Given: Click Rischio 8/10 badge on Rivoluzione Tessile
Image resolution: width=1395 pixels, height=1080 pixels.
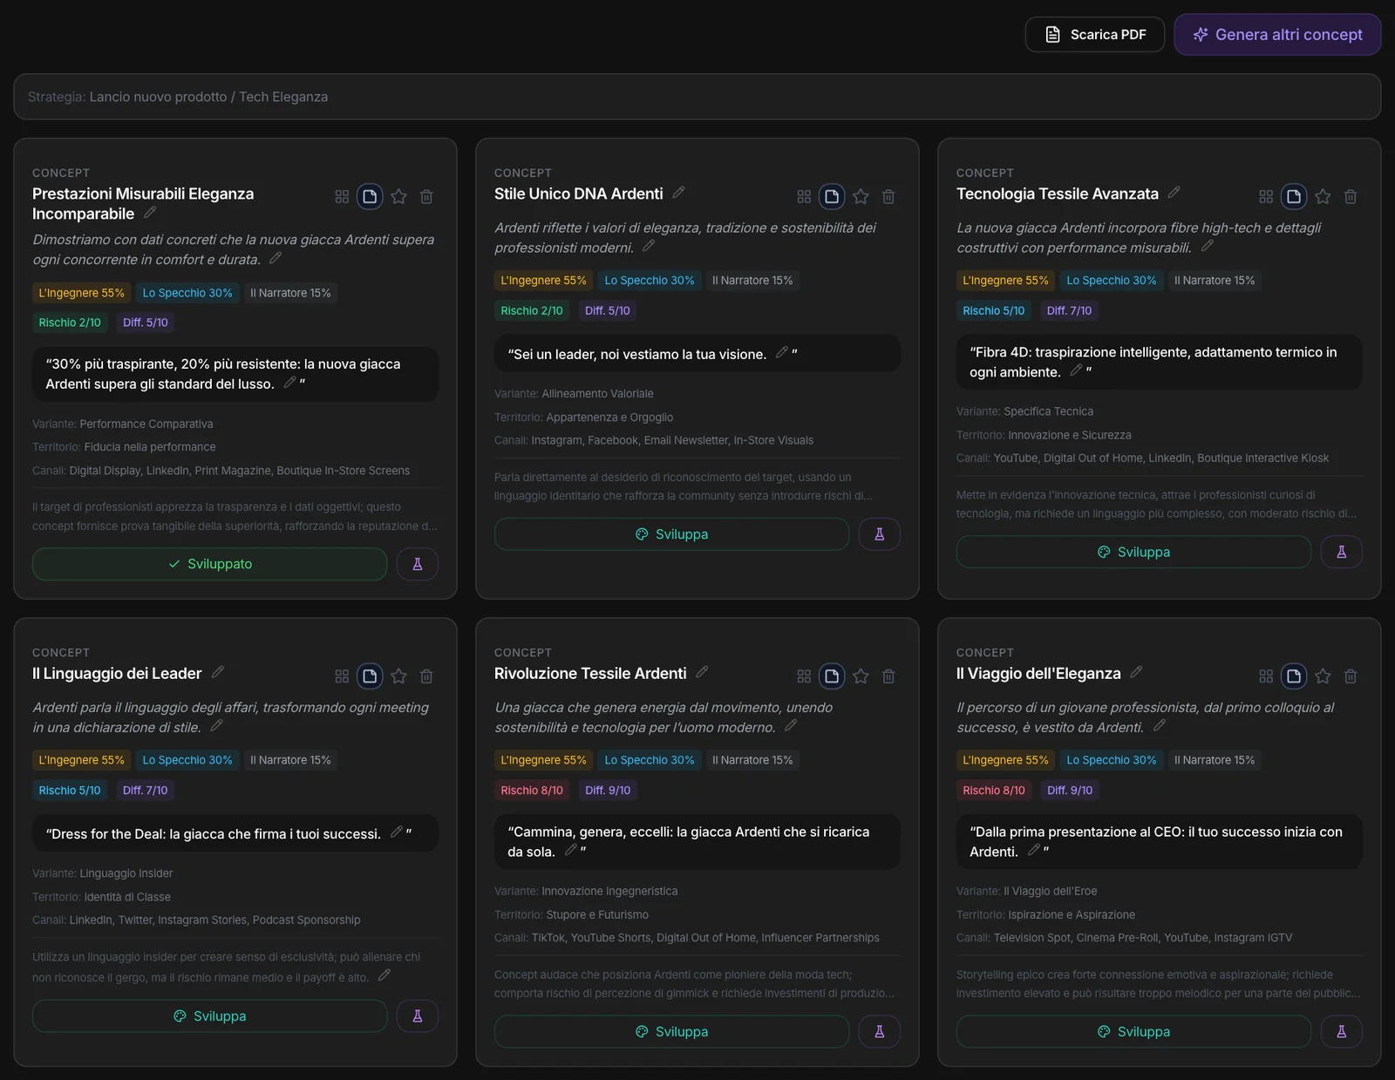Looking at the screenshot, I should point(532,791).
